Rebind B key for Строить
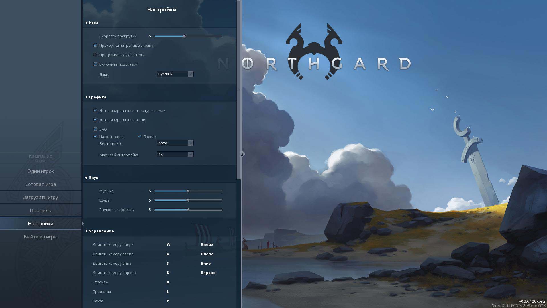This screenshot has height=308, width=547. [x=168, y=282]
